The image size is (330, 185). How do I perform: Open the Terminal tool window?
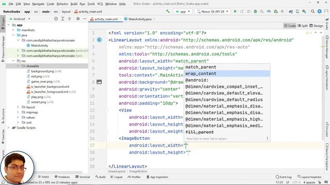pos(82,177)
